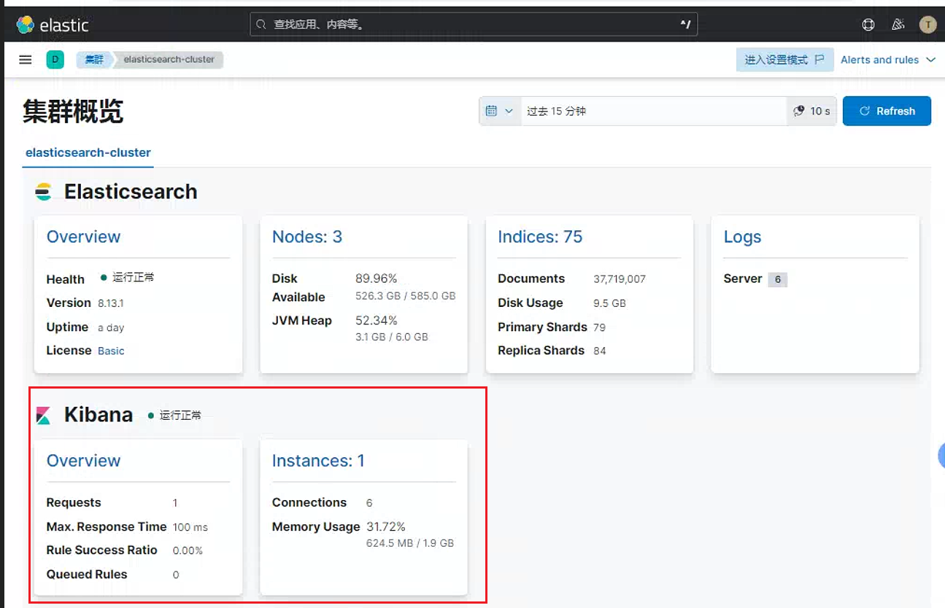This screenshot has height=608, width=945.
Task: Expand the Alerts and rules dropdown
Action: 887,60
